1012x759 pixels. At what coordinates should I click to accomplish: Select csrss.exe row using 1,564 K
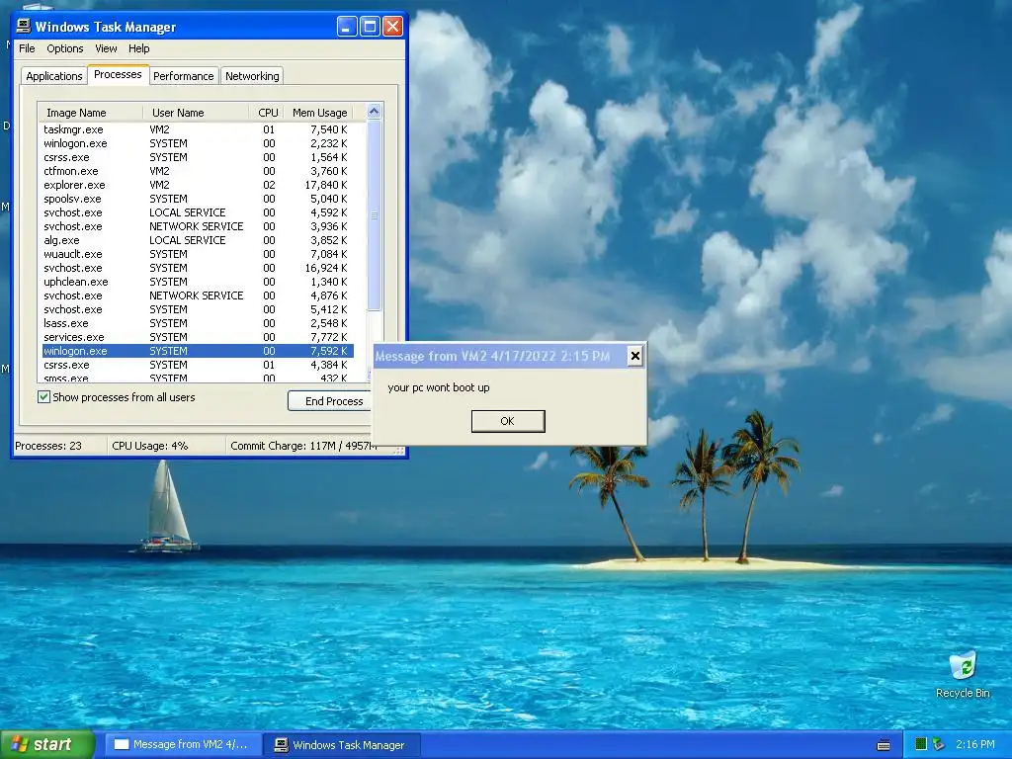coord(198,157)
